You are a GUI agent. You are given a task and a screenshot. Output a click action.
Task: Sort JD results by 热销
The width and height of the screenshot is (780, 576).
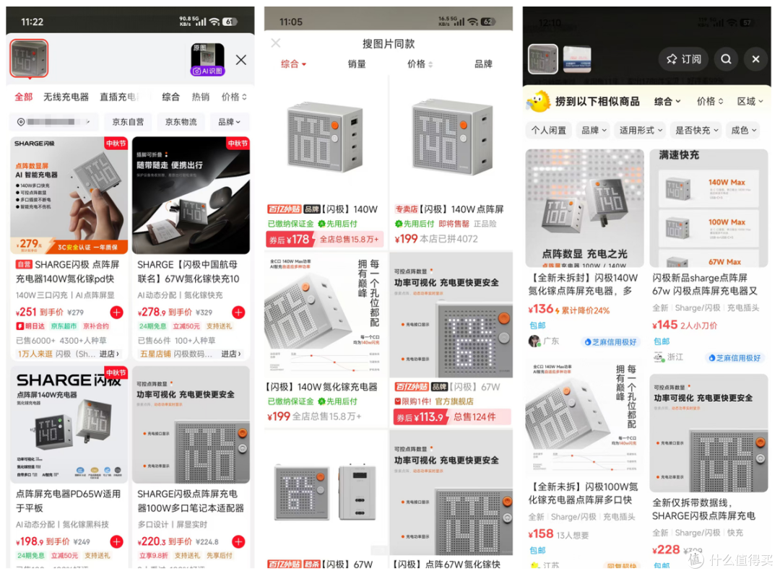pyautogui.click(x=201, y=97)
